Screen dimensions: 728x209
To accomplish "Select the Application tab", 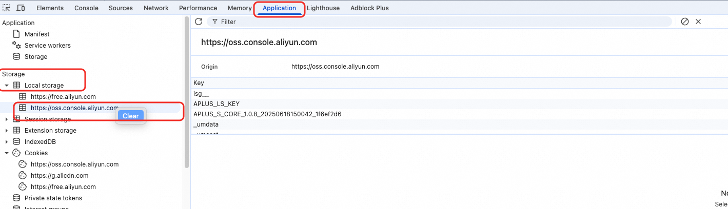I will coord(279,8).
